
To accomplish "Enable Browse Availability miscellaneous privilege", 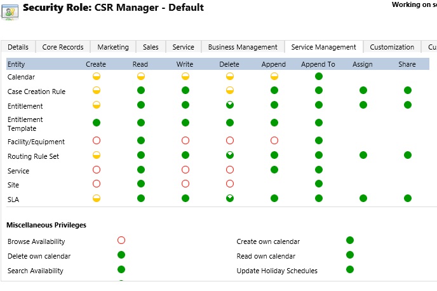I will [121, 240].
